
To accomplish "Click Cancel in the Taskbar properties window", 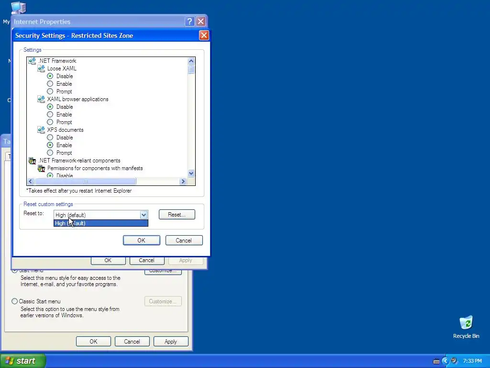I will pyautogui.click(x=132, y=341).
